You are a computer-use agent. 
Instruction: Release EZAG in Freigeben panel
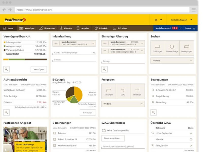point(123,91)
